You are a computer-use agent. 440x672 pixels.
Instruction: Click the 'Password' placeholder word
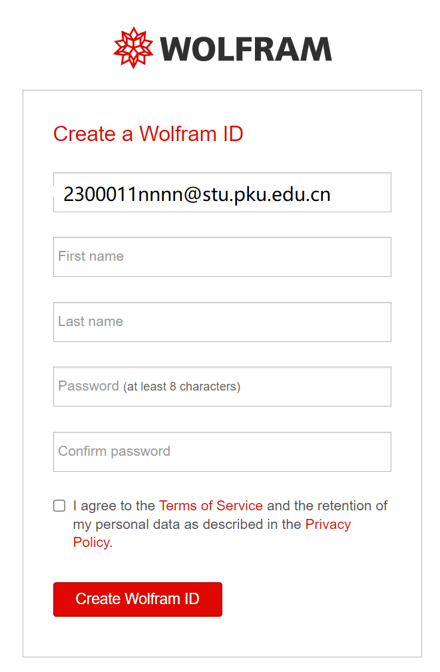[89, 386]
